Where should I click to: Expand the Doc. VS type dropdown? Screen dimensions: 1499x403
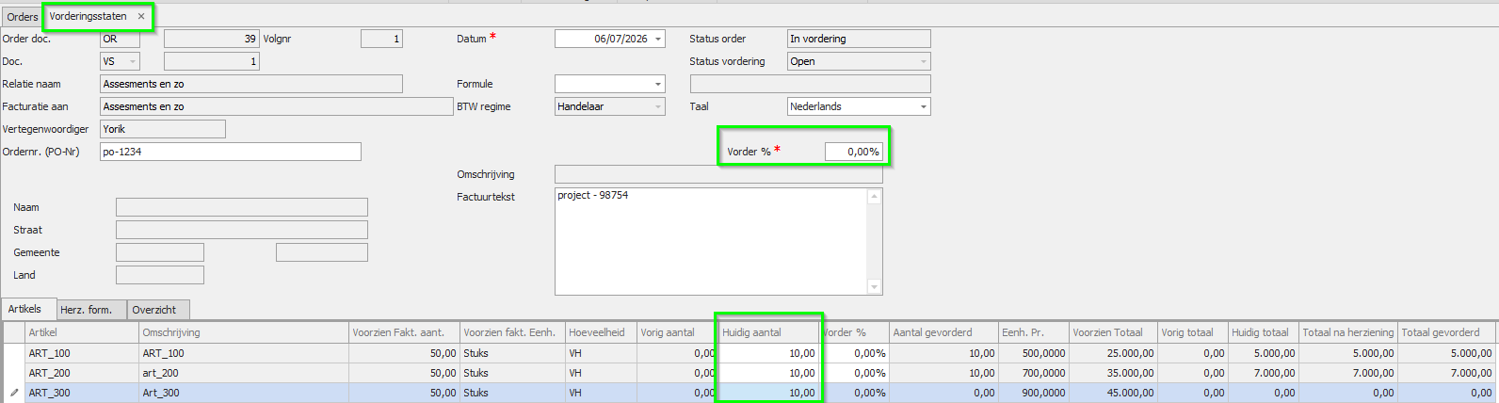click(x=133, y=61)
